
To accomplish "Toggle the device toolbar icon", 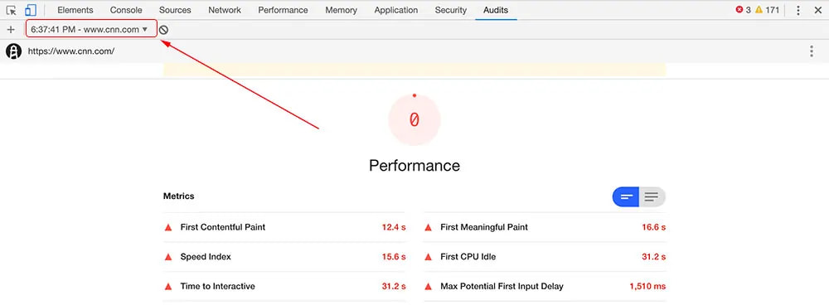I will tap(31, 10).
